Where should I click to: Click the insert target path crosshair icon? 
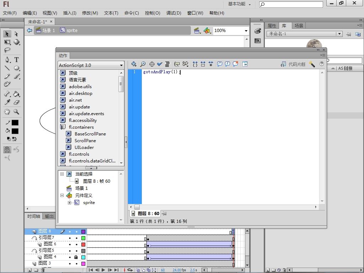tap(152, 64)
